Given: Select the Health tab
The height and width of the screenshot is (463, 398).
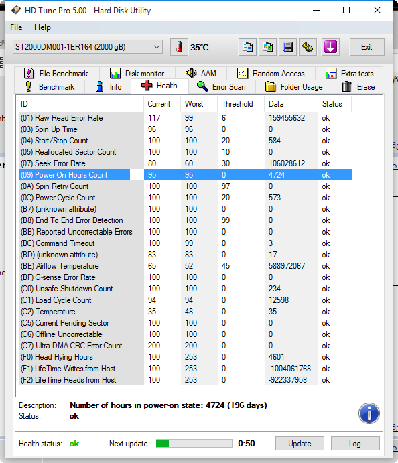Looking at the screenshot, I should (x=159, y=86).
